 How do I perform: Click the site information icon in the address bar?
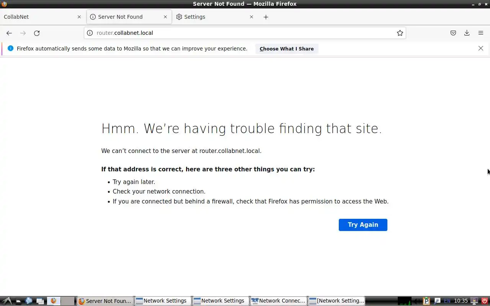(90, 33)
